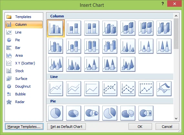
Task: Switch to the Line chart category
Action: pyautogui.click(x=24, y=32)
